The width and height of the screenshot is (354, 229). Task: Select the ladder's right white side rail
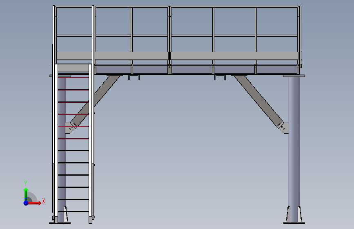tap(90, 141)
